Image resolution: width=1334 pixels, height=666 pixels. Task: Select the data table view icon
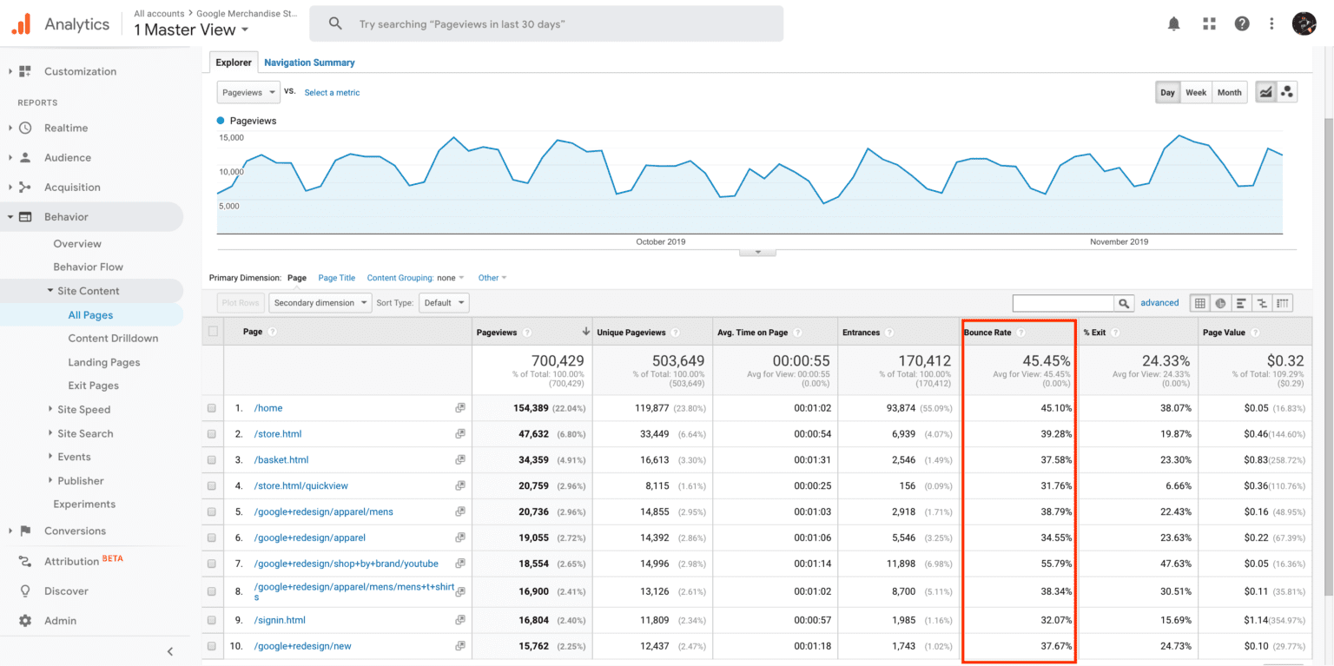pyautogui.click(x=1199, y=303)
